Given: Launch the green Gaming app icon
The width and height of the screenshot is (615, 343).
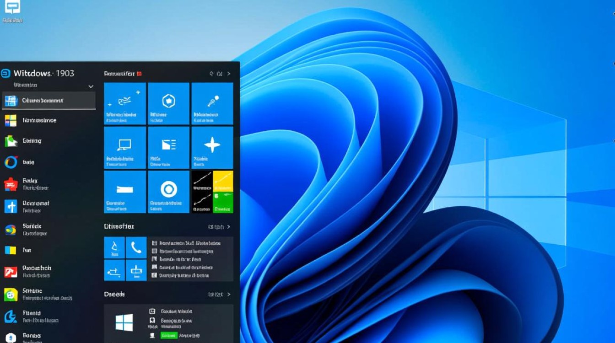Looking at the screenshot, I should click(11, 141).
